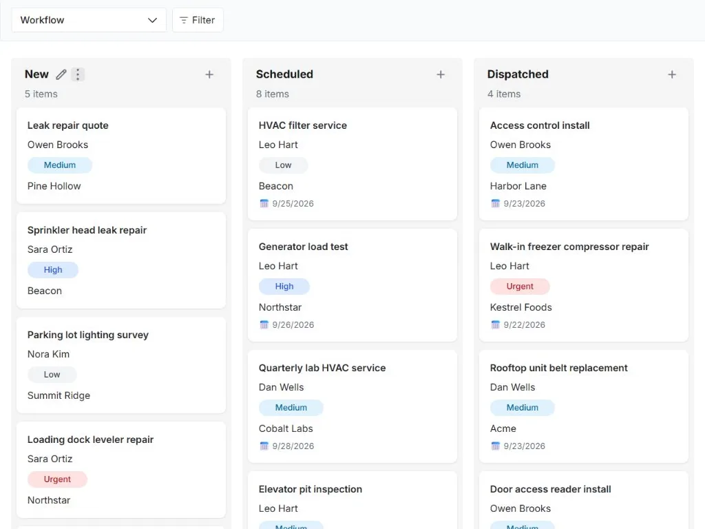The height and width of the screenshot is (529, 705).
Task: Click the Harbor Lane customer name
Action: pos(518,186)
